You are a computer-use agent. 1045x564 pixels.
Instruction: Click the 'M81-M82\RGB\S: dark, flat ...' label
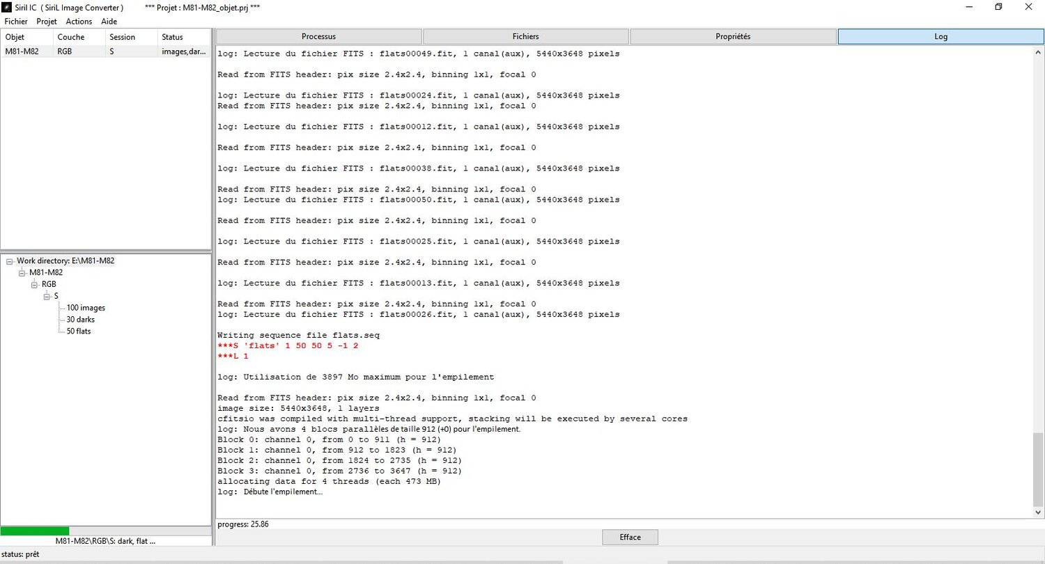(106, 541)
